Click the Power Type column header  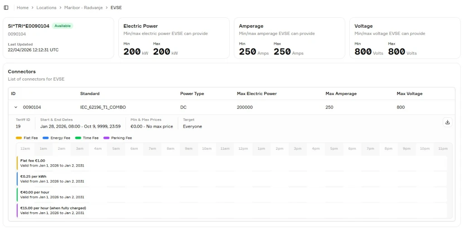[192, 94]
